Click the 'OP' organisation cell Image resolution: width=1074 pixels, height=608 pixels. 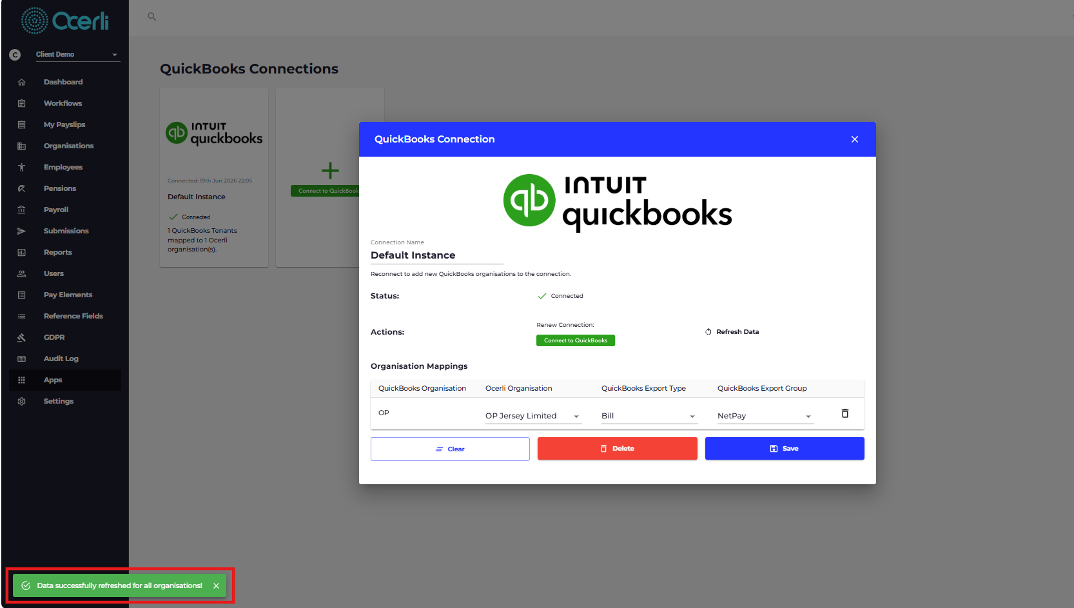click(x=384, y=413)
